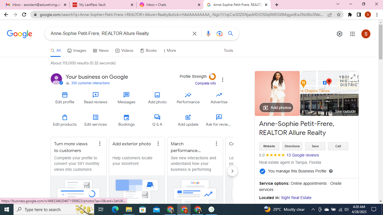Click Add update
Screen dimensions: 383x215
(188, 121)
